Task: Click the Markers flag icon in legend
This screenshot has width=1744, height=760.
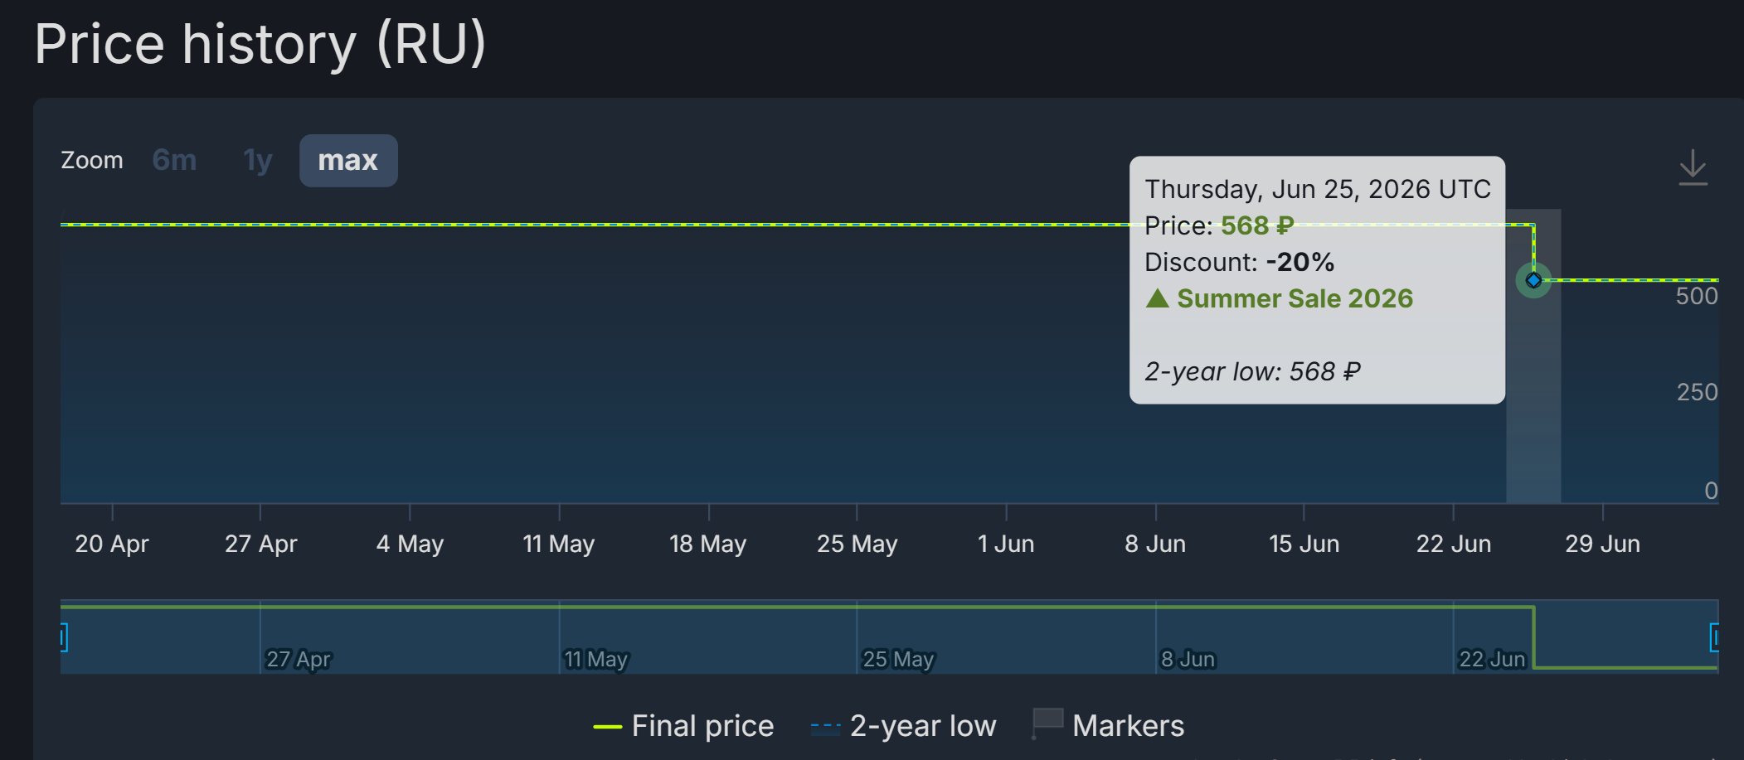Action: [1047, 724]
